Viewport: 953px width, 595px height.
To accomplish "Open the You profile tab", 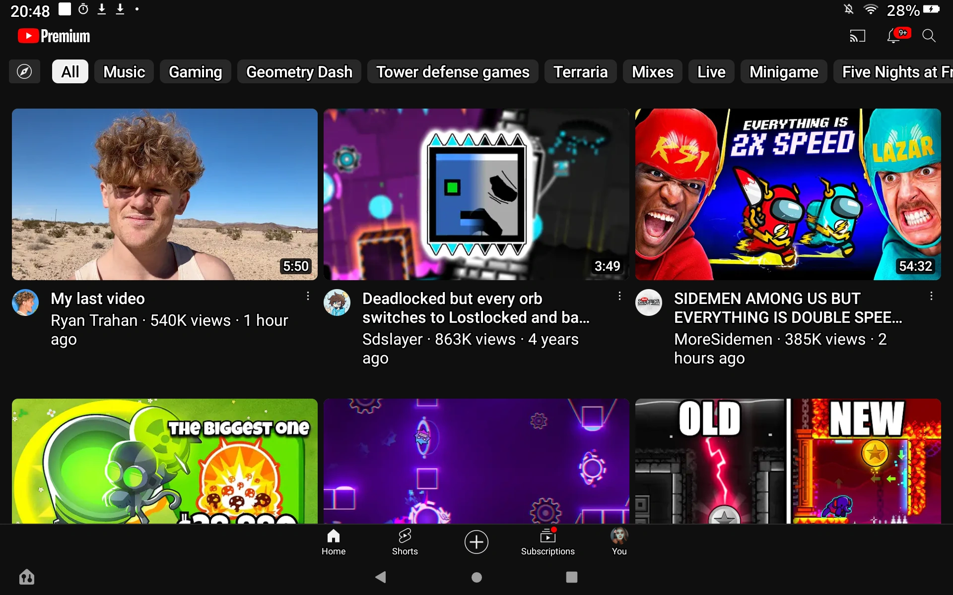I will pos(619,541).
